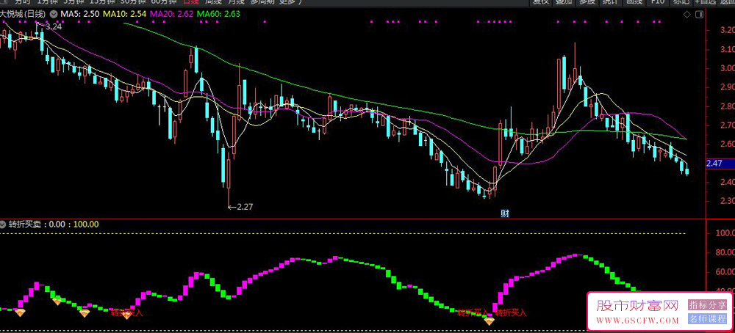Click the MA20: 2.62 label
The image size is (735, 333).
point(171,14)
